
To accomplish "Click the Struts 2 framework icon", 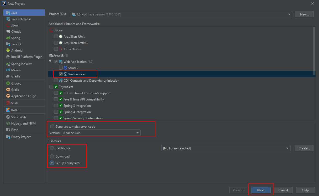I will point(65,68).
